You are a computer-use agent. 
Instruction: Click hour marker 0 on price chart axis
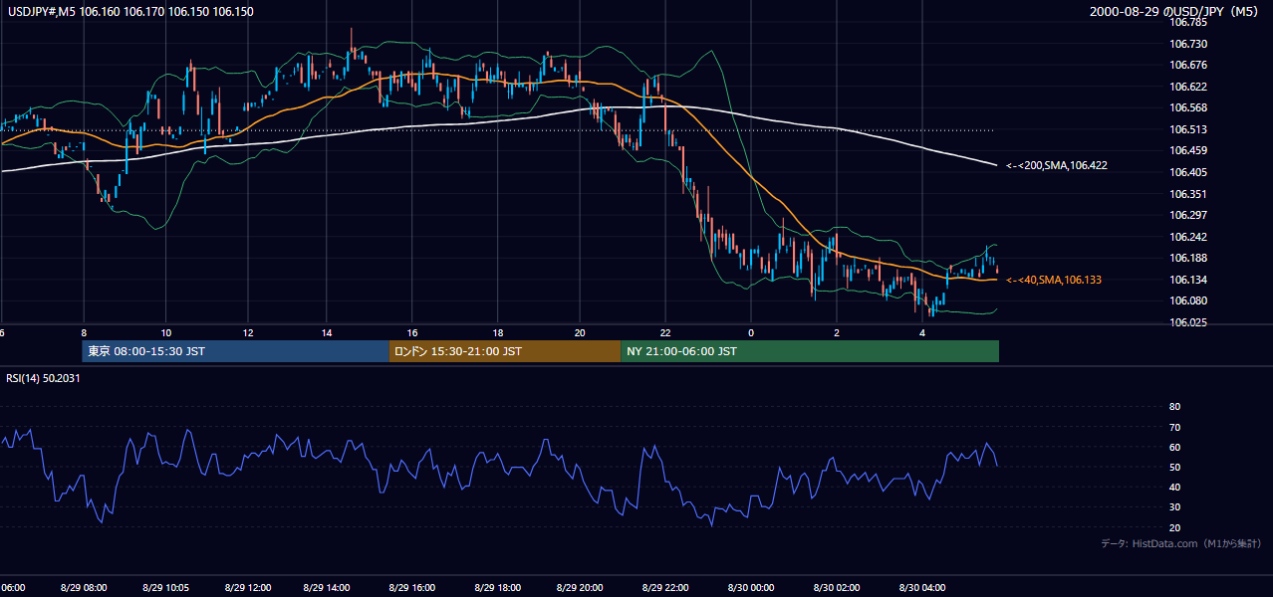[751, 332]
